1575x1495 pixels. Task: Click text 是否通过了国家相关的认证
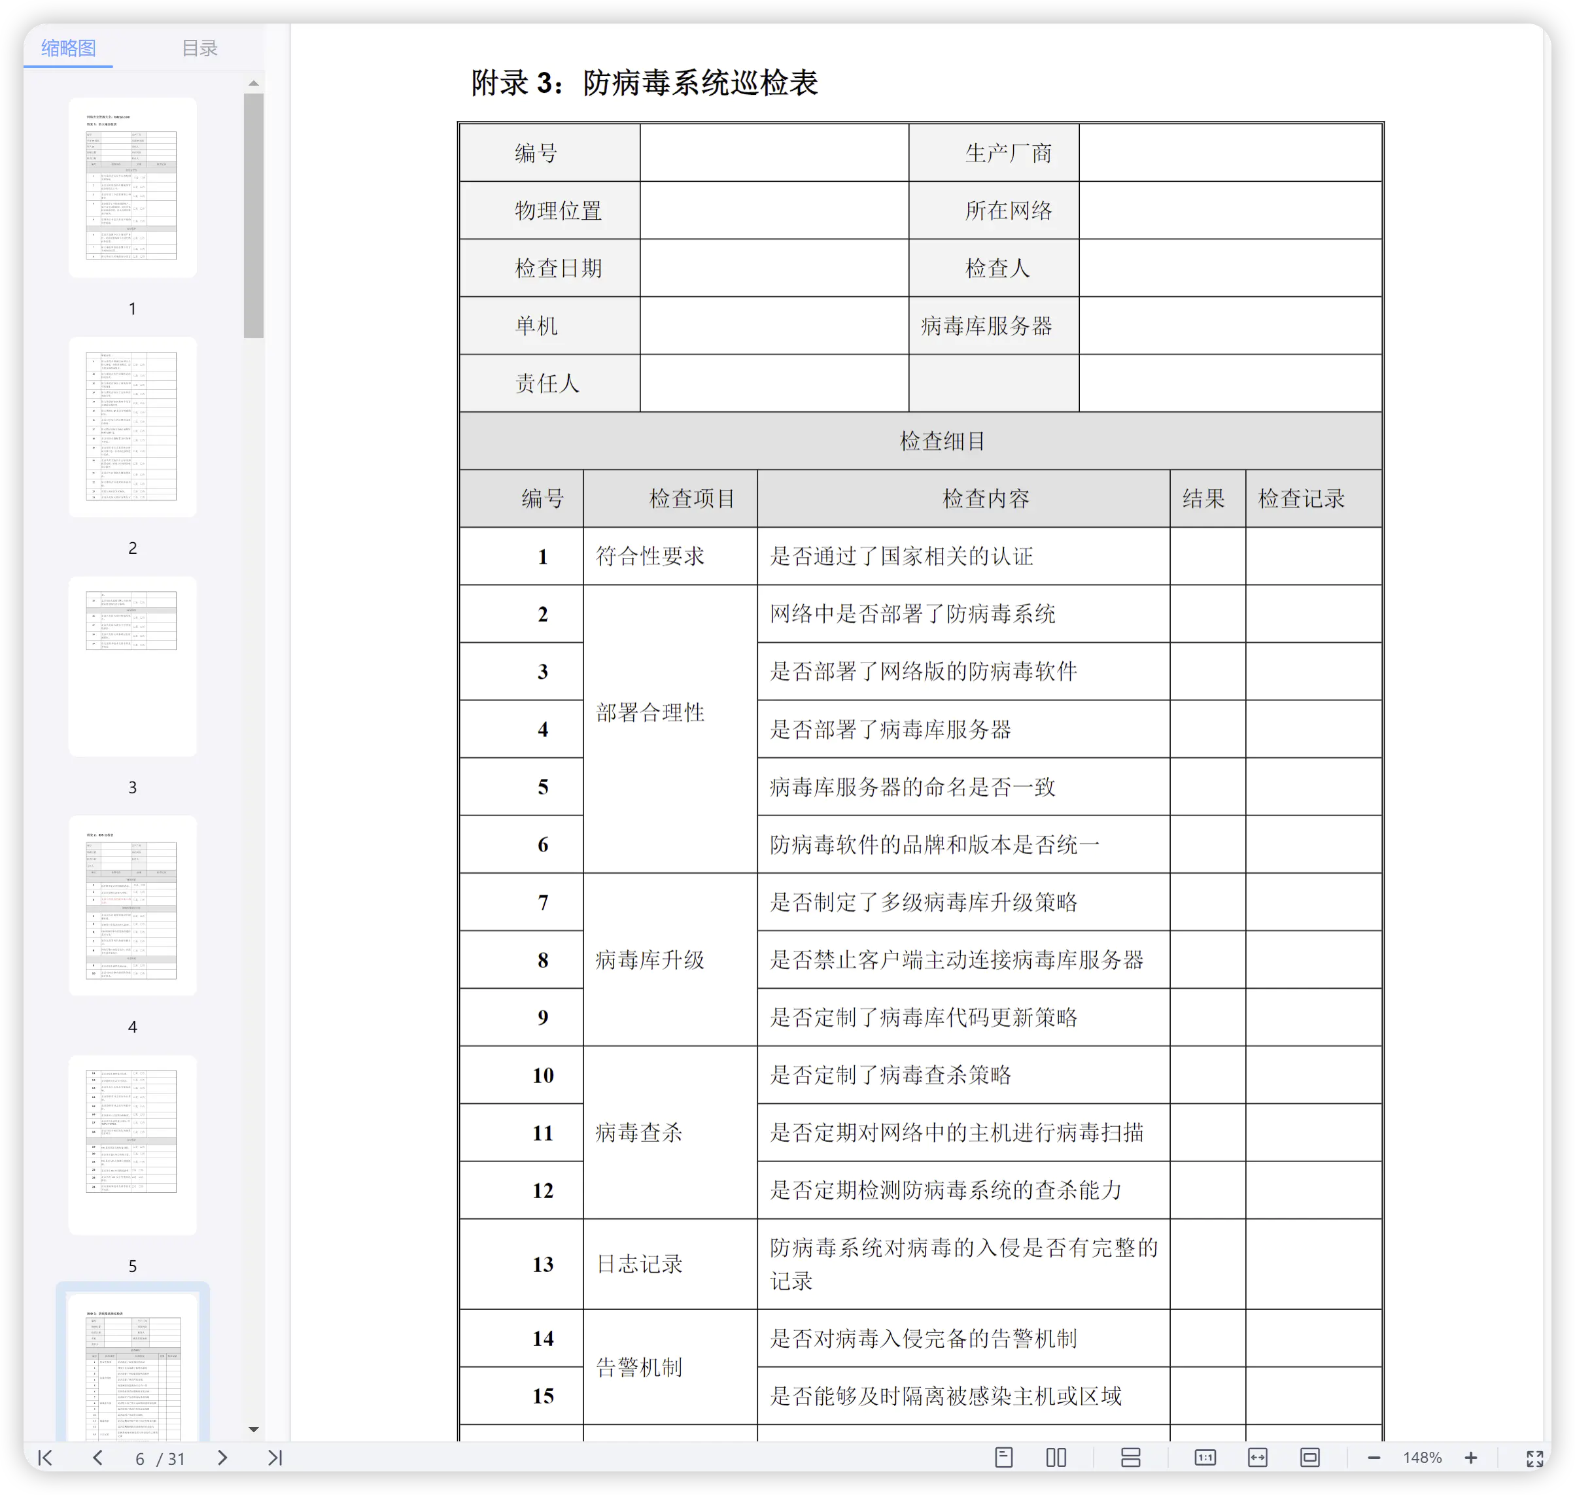click(x=901, y=557)
